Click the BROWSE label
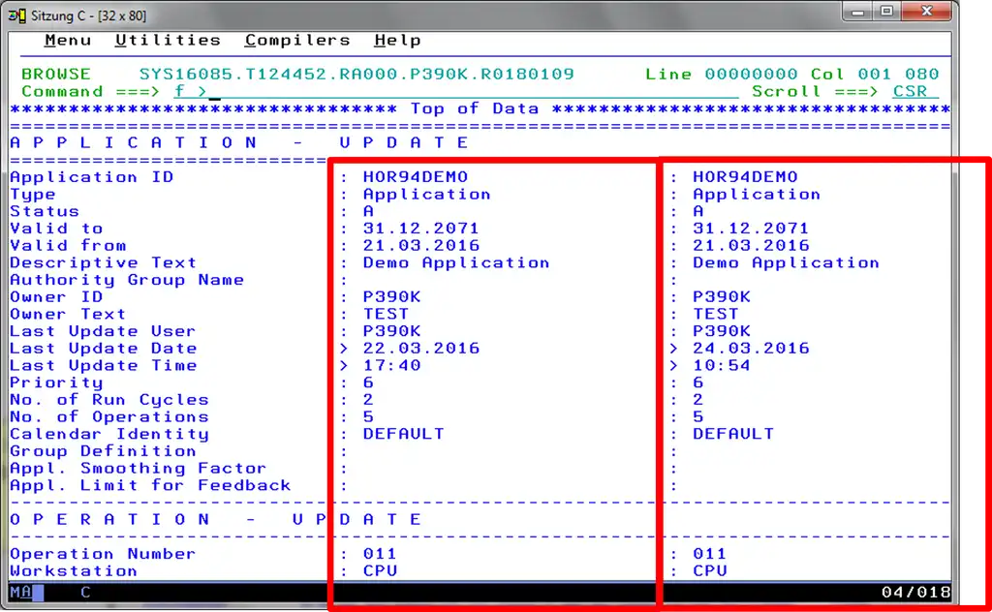Viewport: 992px width, 612px height. [x=56, y=74]
